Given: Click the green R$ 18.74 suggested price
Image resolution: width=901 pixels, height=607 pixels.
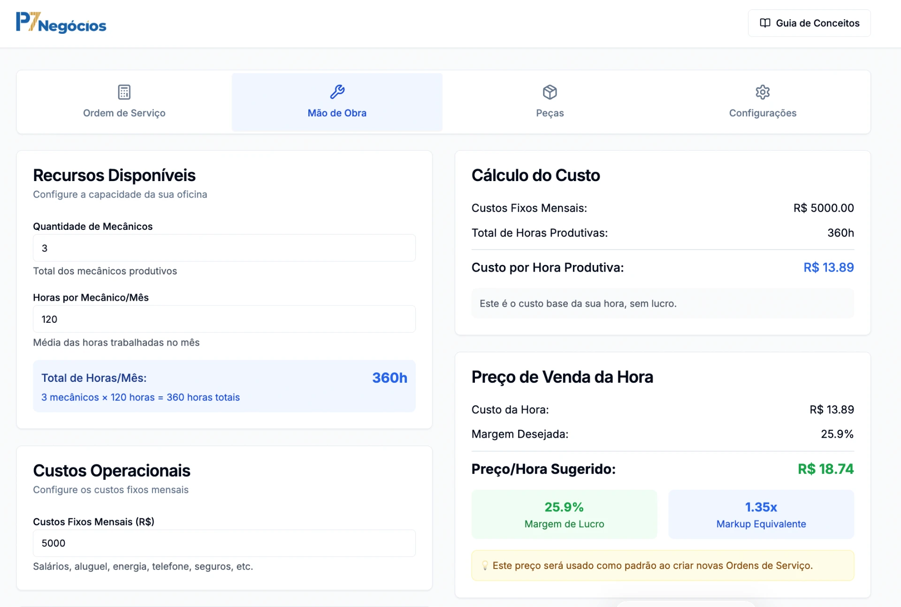Looking at the screenshot, I should coord(826,469).
